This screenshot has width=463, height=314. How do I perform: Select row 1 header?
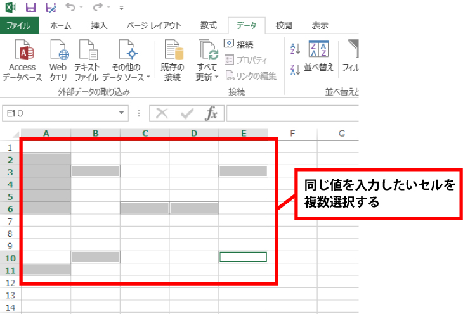click(x=10, y=147)
